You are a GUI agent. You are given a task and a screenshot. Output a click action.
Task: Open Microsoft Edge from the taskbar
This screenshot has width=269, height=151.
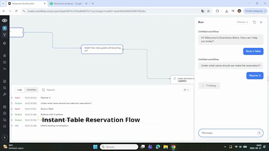[158, 147]
